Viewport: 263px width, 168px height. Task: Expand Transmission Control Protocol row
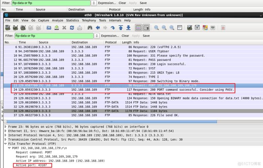(x=5, y=139)
